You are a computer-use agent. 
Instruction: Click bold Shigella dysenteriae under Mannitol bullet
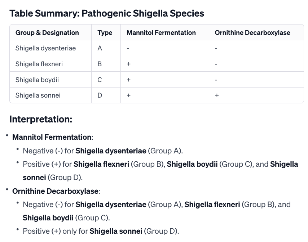pos(111,151)
